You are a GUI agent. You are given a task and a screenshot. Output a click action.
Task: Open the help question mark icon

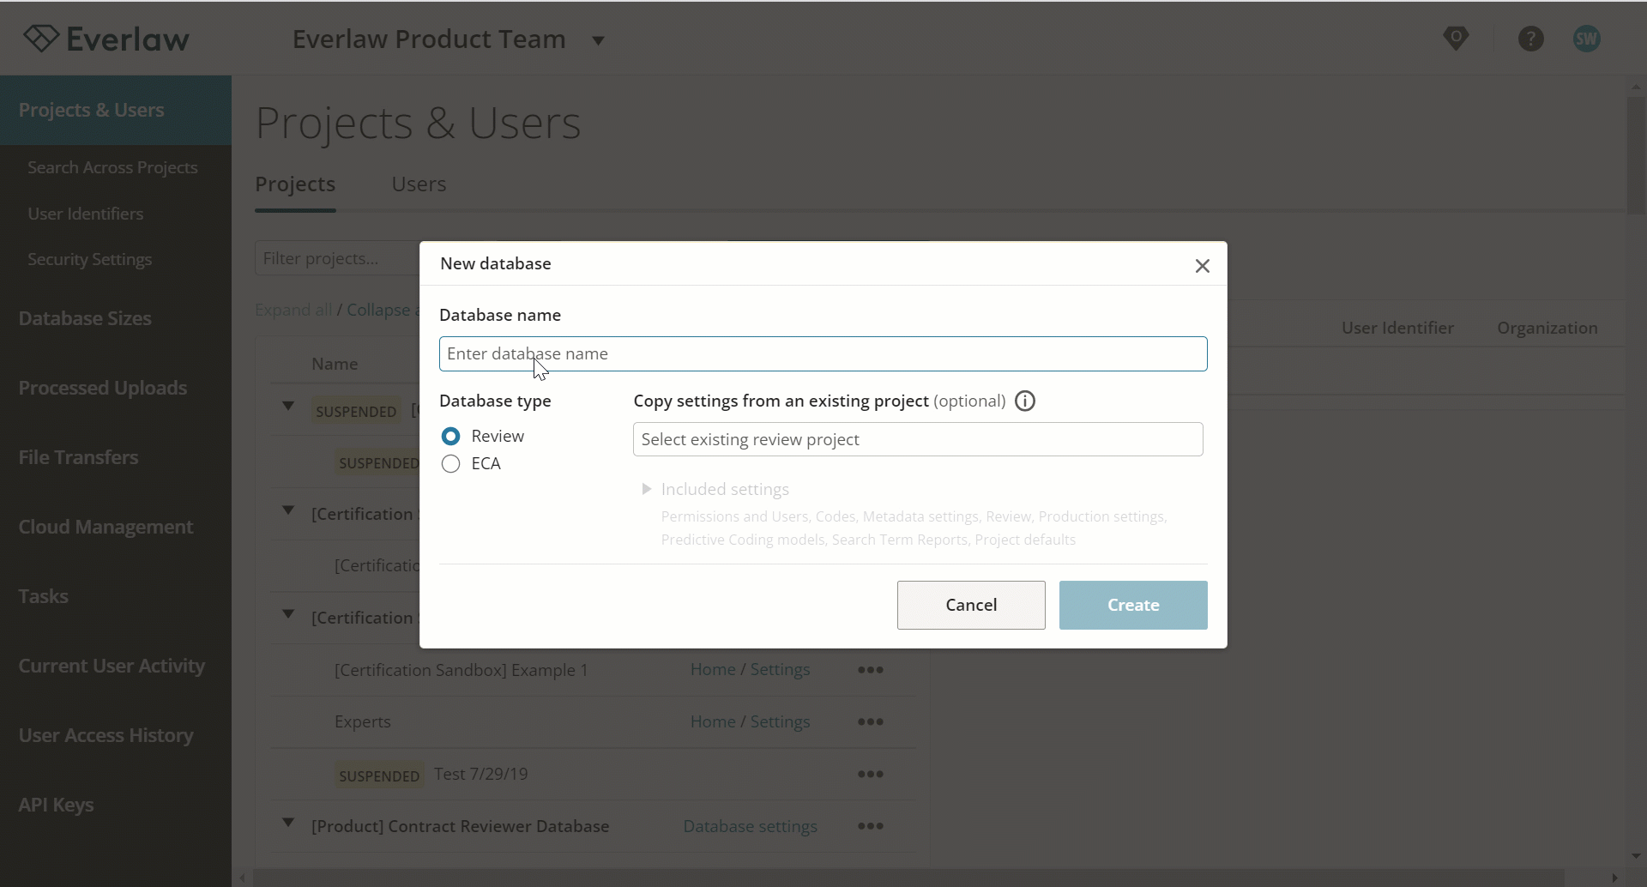pos(1530,39)
